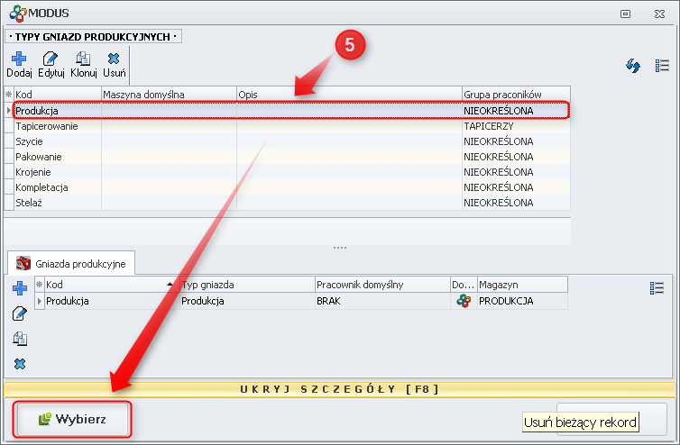Viewport: 680px width, 445px height.
Task: Click the Produkcja Typ gniazda cell
Action: (247, 301)
